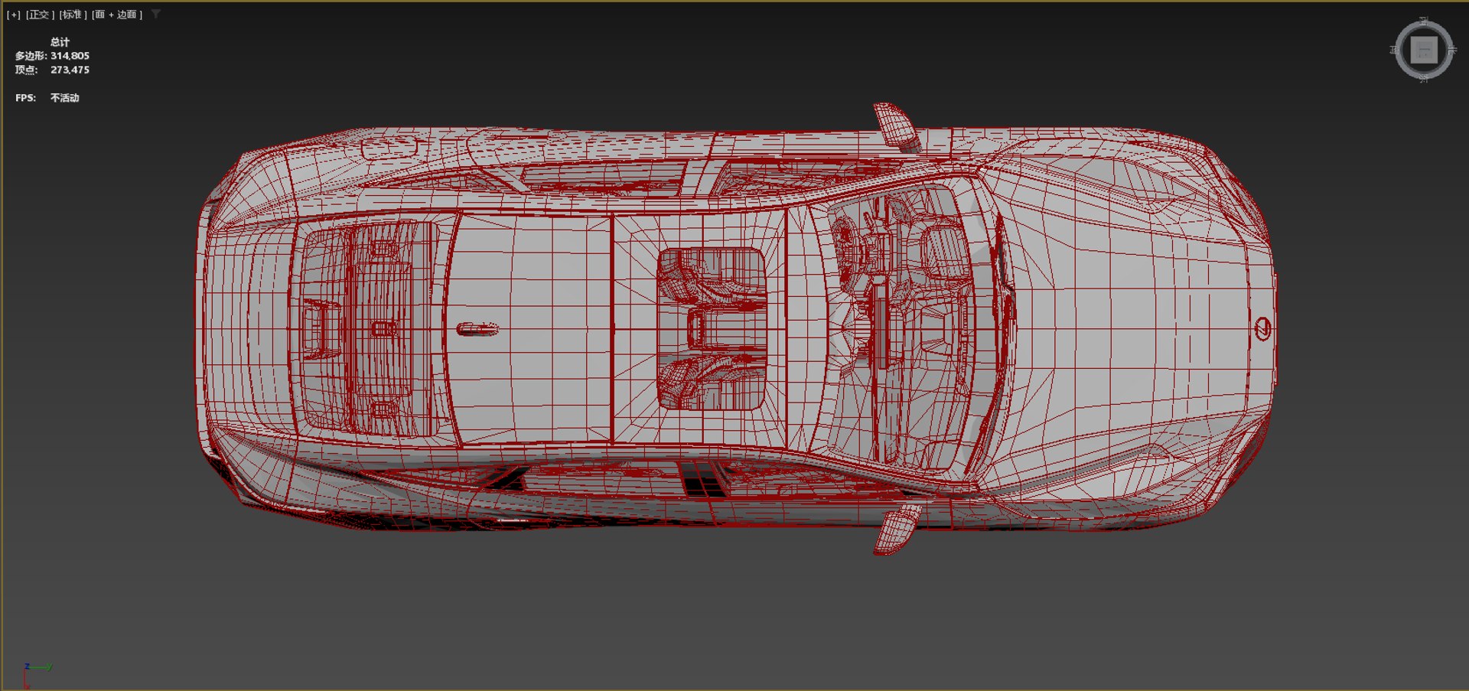Open the 面 + 边面 display mode menu
This screenshot has width=1469, height=691.
[117, 15]
